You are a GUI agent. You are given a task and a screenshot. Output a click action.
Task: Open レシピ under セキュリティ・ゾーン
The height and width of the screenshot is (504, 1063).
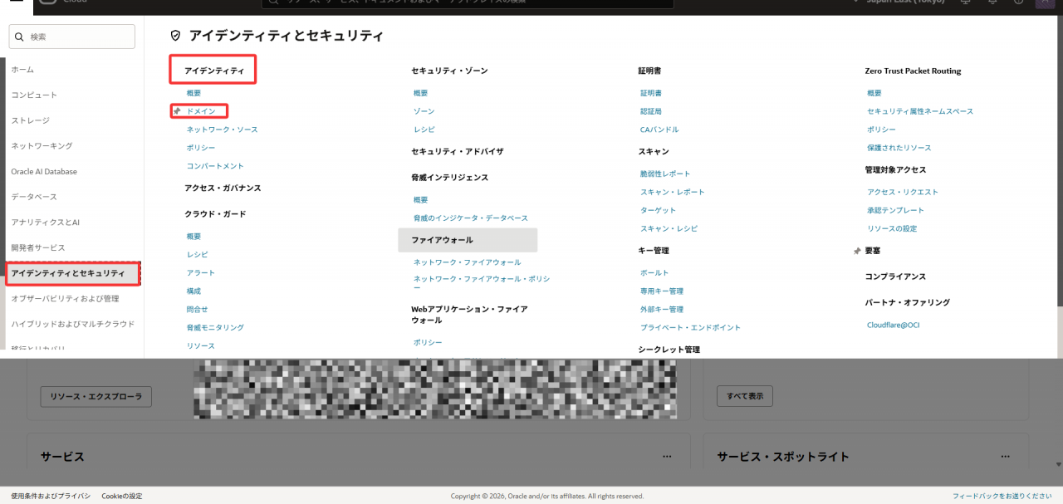(x=424, y=130)
